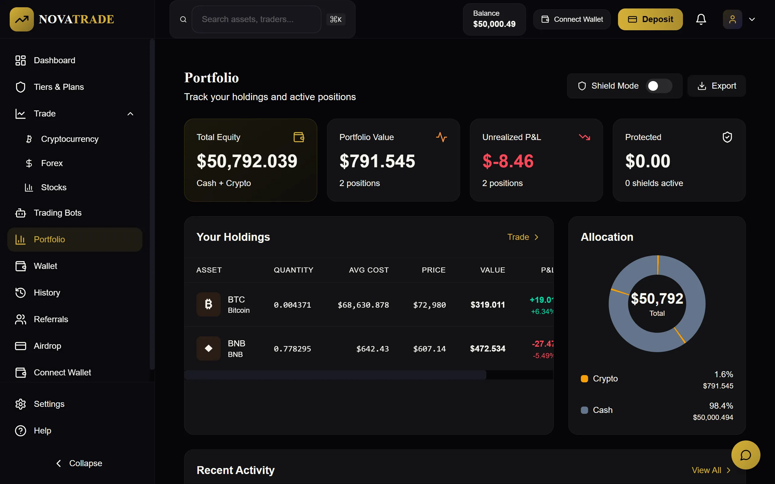775x484 pixels.
Task: Click the Deposit button
Action: pos(650,19)
